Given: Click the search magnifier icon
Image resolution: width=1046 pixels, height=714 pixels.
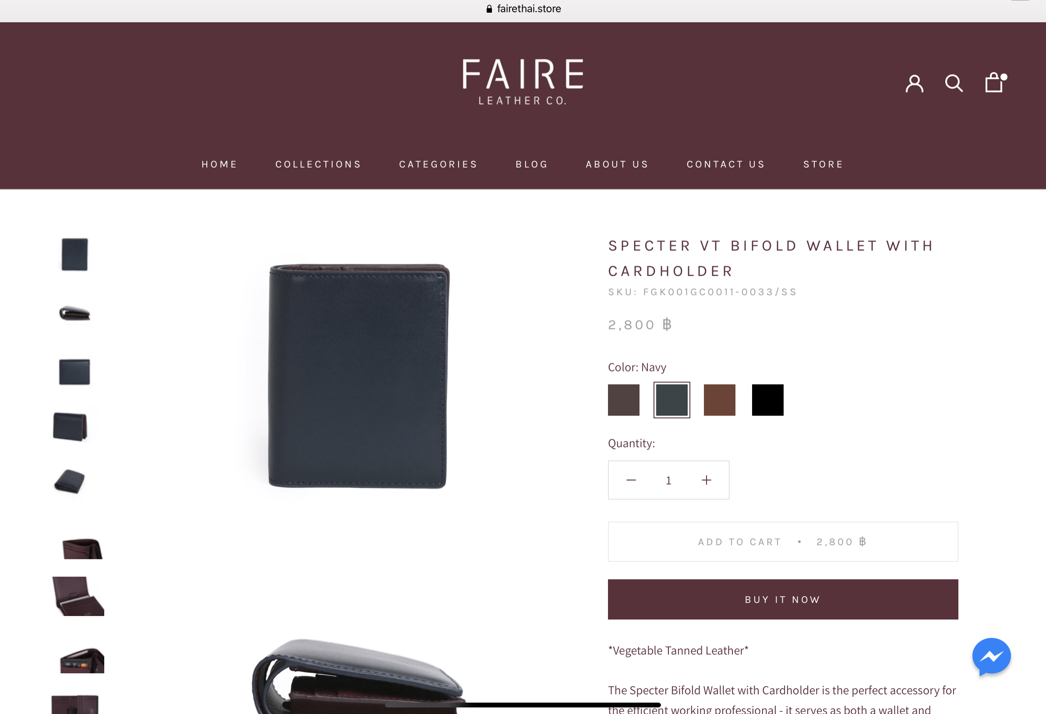Looking at the screenshot, I should pos(953,84).
